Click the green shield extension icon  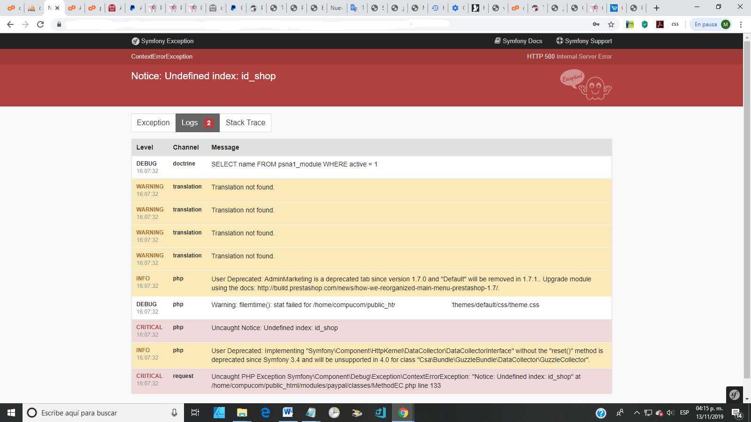point(645,24)
